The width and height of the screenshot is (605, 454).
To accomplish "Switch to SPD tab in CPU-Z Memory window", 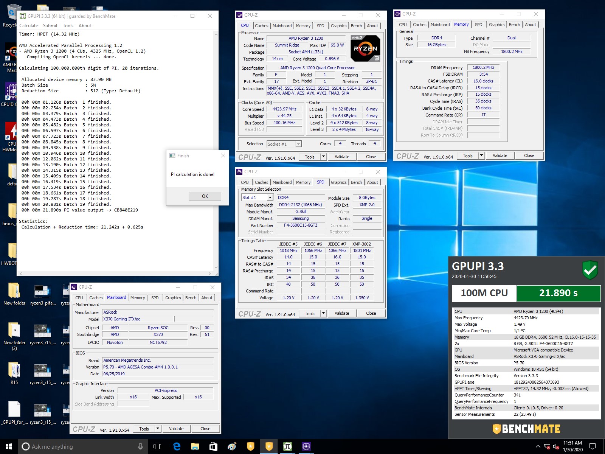I will [x=478, y=25].
